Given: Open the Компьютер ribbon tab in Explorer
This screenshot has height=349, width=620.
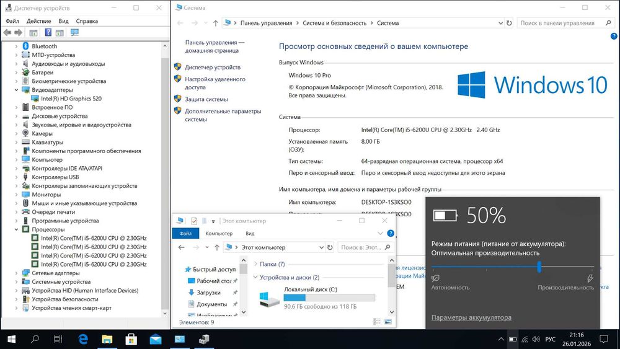Looking at the screenshot, I should tap(219, 233).
